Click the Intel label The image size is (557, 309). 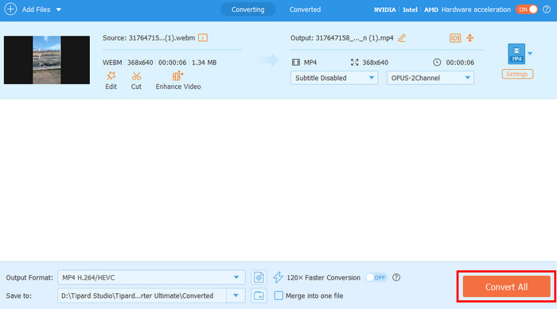click(410, 10)
